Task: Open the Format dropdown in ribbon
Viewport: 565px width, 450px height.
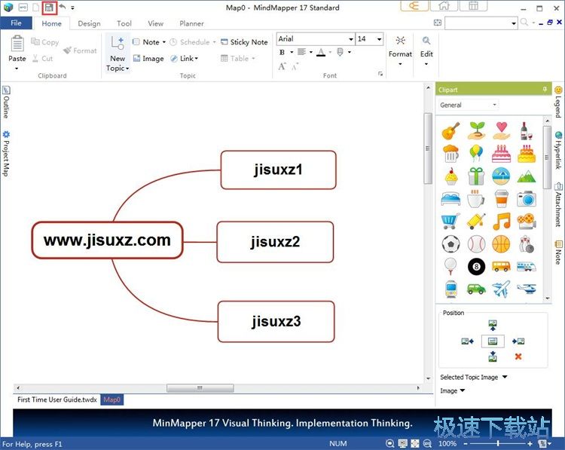Action: click(x=400, y=51)
